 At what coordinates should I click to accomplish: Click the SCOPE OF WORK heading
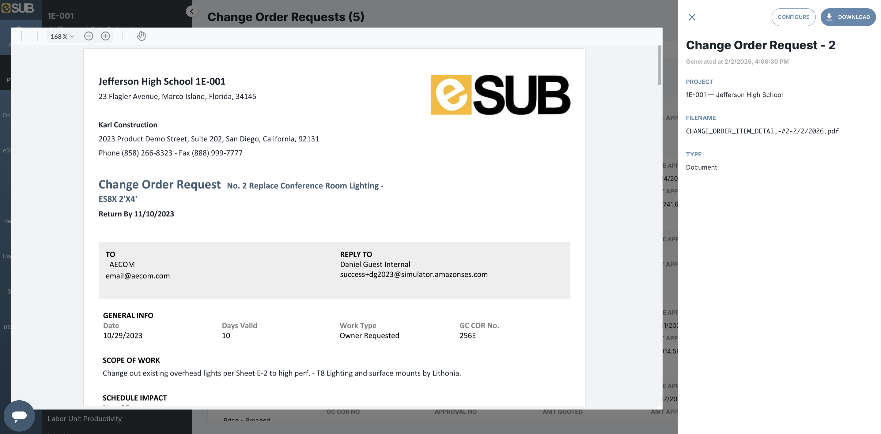coord(131,360)
